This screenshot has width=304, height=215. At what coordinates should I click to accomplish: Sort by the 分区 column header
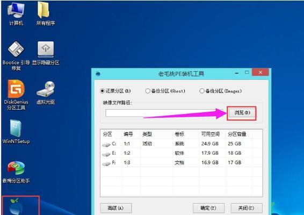(107, 134)
